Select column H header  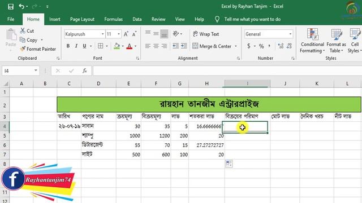206,83
